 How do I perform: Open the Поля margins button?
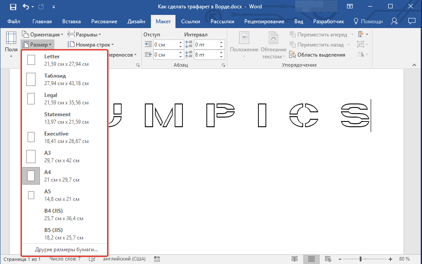tap(11, 44)
